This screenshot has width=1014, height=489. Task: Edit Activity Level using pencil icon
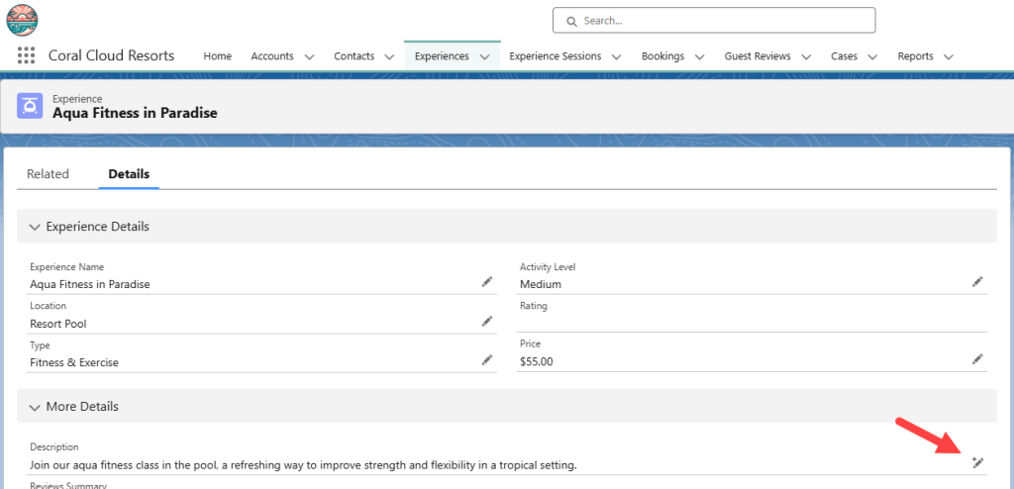[977, 282]
